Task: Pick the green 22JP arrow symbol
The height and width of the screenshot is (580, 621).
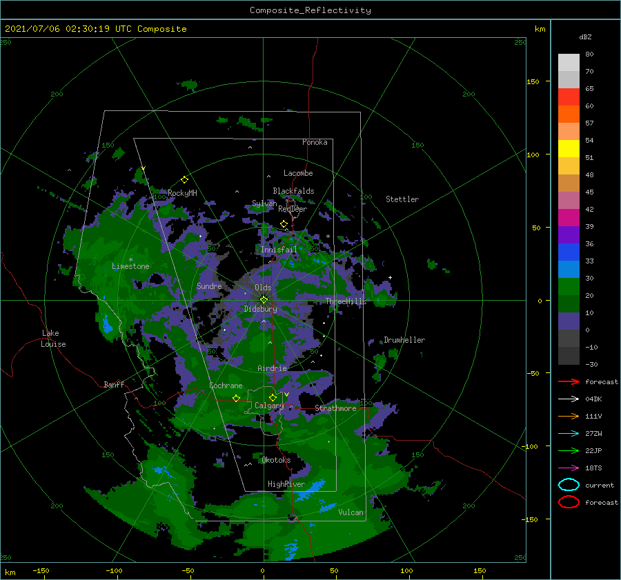Action: [569, 450]
